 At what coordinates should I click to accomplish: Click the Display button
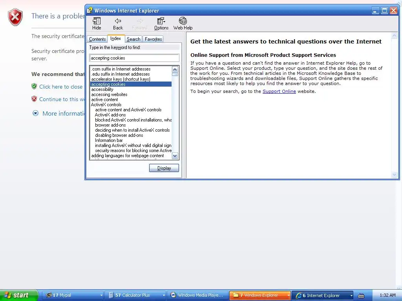pos(164,168)
